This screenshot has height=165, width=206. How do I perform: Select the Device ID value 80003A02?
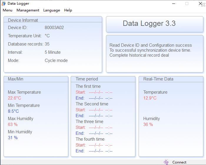[54, 28]
